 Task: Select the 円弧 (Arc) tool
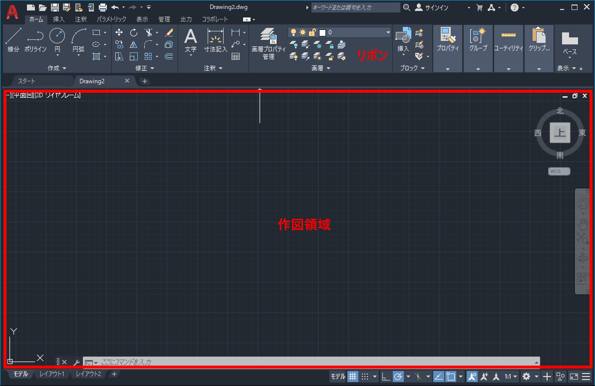(78, 39)
